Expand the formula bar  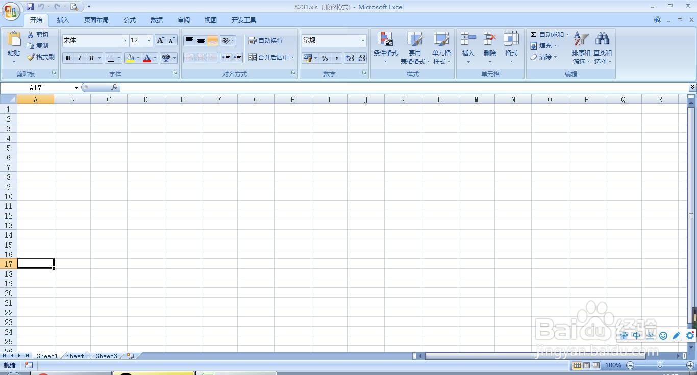(692, 88)
